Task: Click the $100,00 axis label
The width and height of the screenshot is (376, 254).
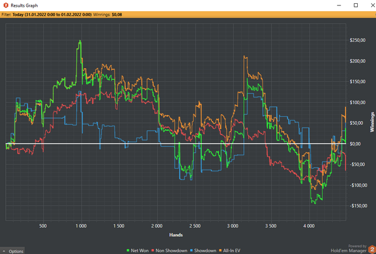Action: [x=357, y=102]
